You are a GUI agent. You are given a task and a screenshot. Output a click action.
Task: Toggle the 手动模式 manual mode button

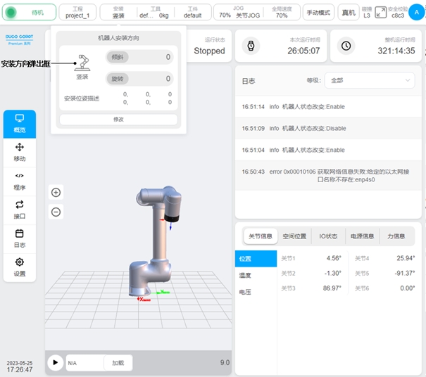click(318, 12)
